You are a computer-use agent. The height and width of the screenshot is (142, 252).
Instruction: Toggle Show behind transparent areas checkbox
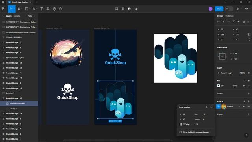point(180,132)
